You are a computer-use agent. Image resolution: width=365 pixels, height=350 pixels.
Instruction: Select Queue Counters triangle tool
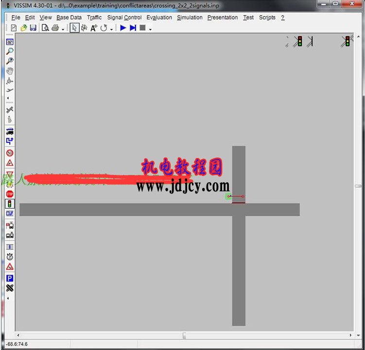point(10,267)
